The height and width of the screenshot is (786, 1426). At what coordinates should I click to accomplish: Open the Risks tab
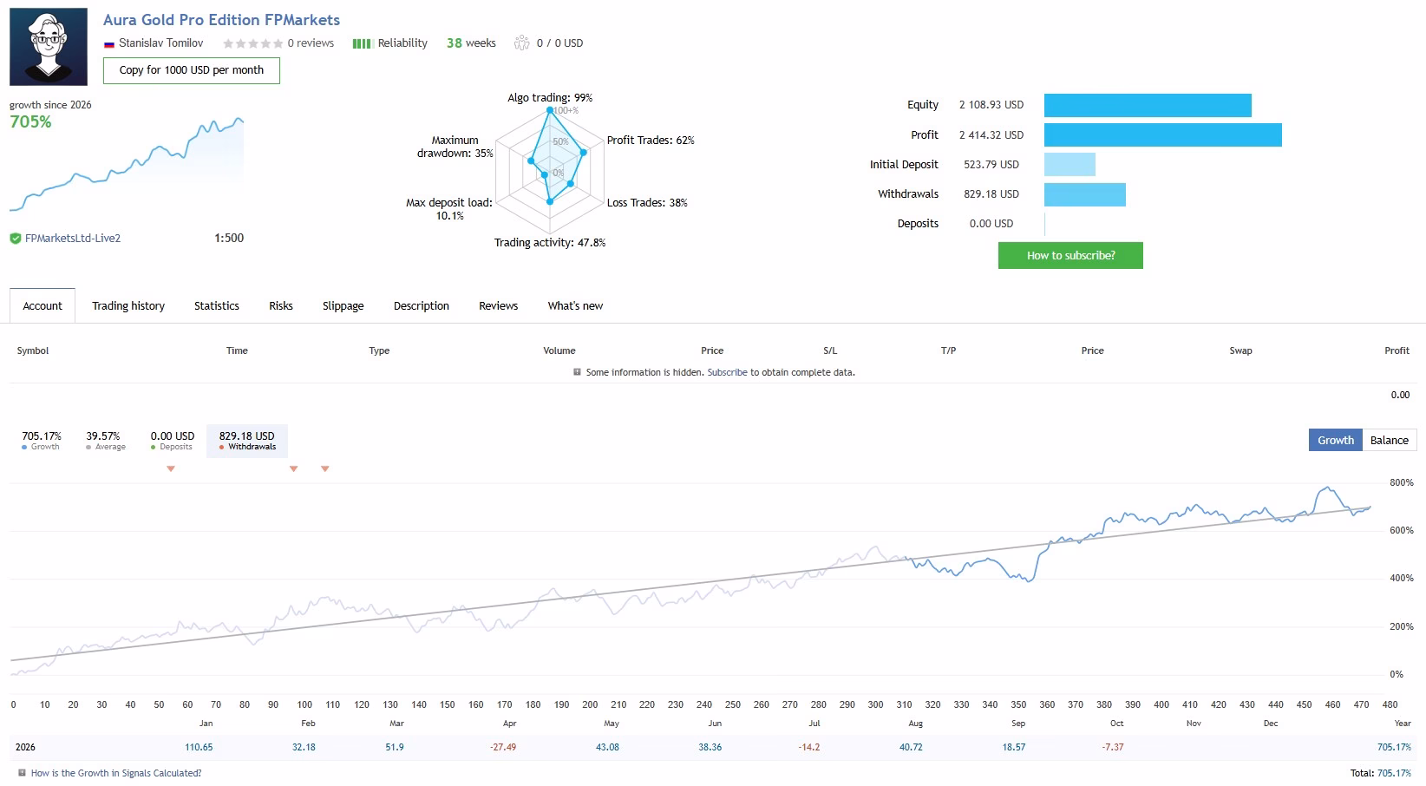281,305
